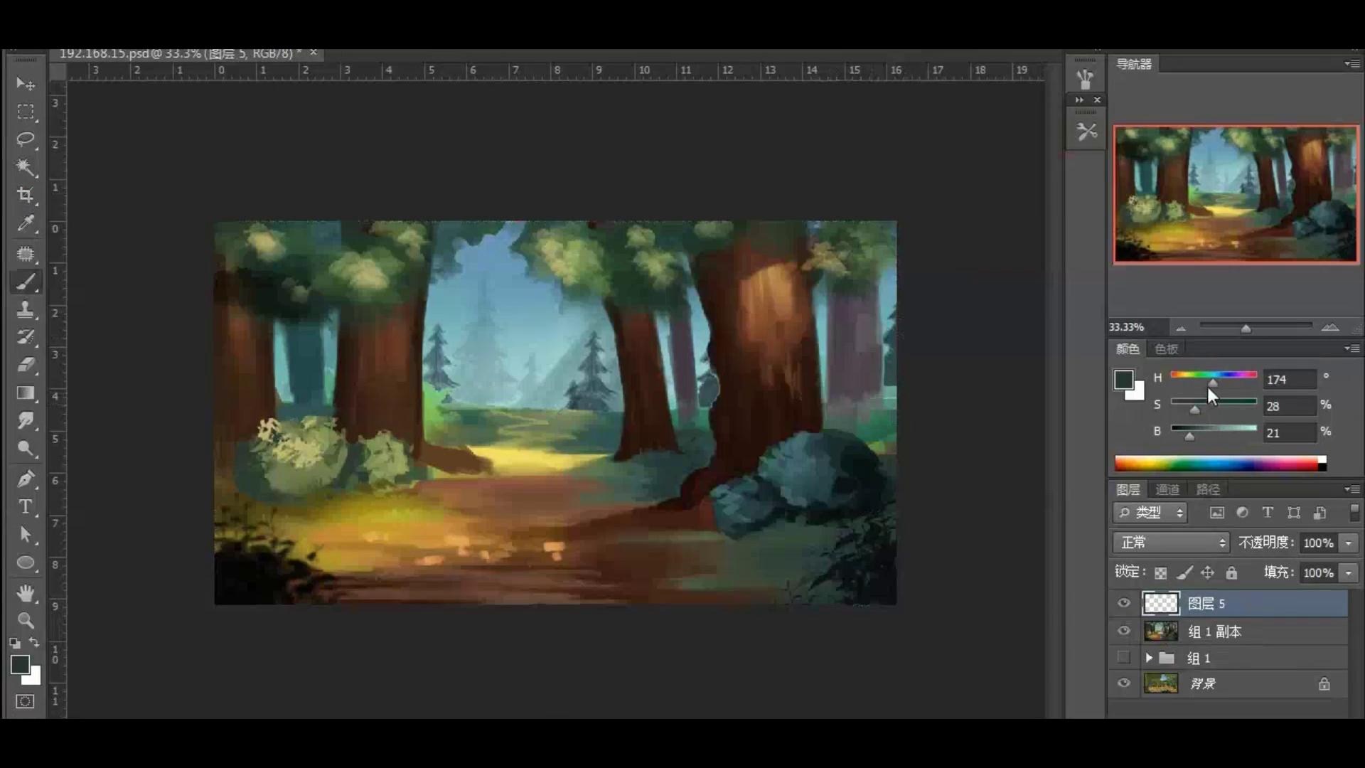Open the 正常 blend mode dropdown
Viewport: 1365px width, 768px height.
tap(1171, 543)
